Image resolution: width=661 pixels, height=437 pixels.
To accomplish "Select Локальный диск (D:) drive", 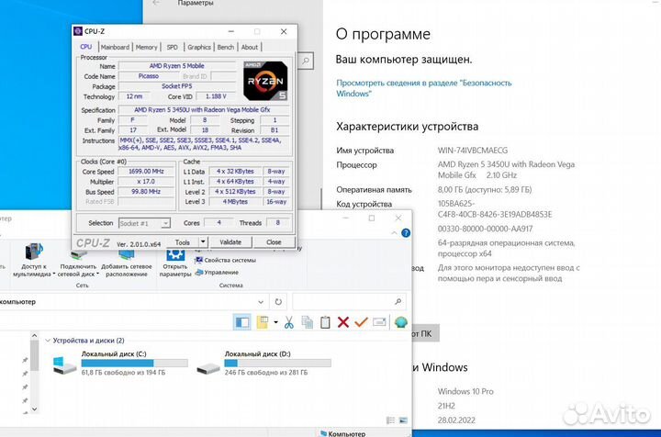I will pyautogui.click(x=264, y=364).
